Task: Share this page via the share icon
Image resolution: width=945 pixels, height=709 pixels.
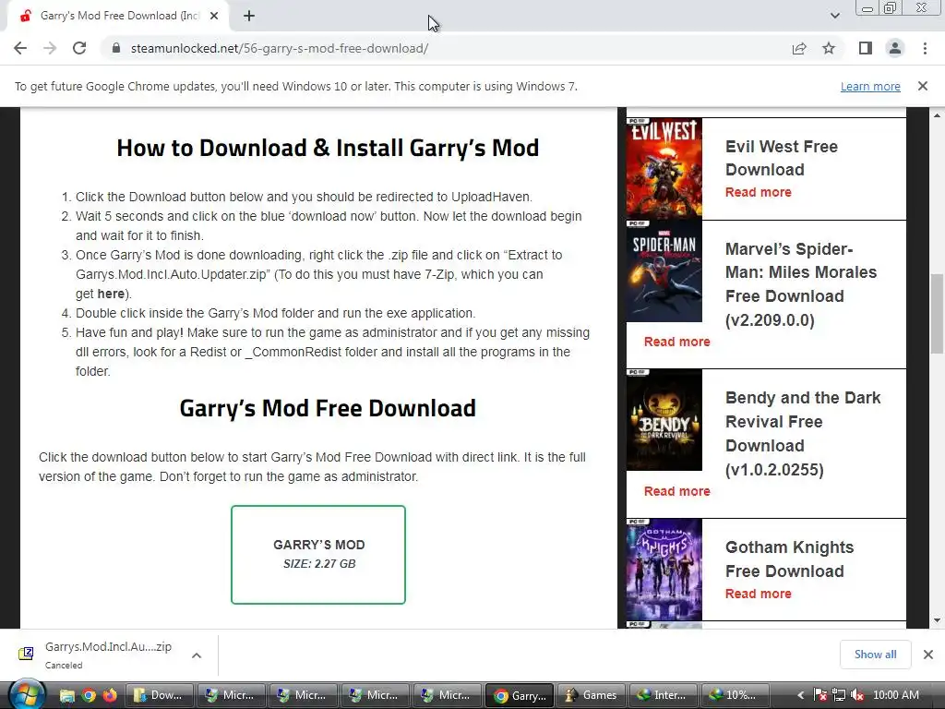Action: pyautogui.click(x=799, y=48)
